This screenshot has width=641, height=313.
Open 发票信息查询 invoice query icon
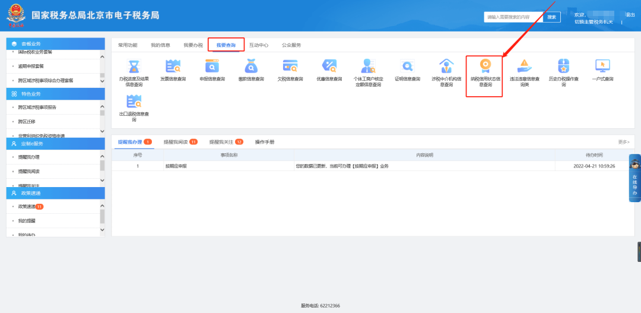(173, 66)
